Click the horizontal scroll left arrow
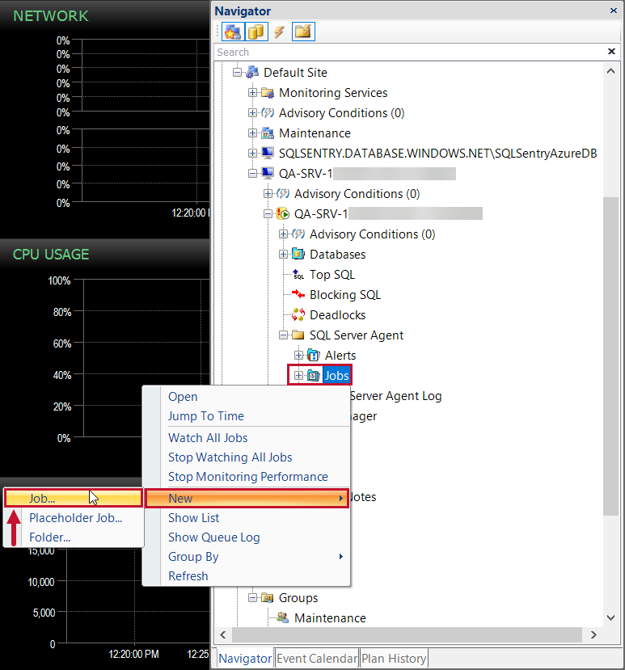 pos(223,635)
